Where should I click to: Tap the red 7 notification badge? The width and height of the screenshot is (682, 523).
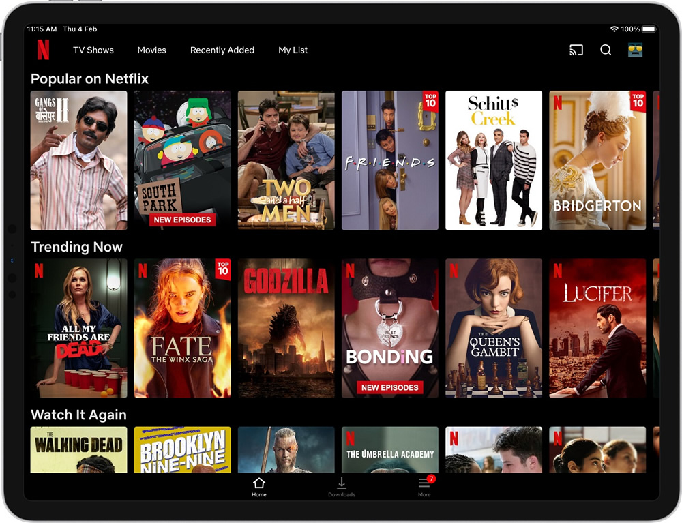coord(430,479)
